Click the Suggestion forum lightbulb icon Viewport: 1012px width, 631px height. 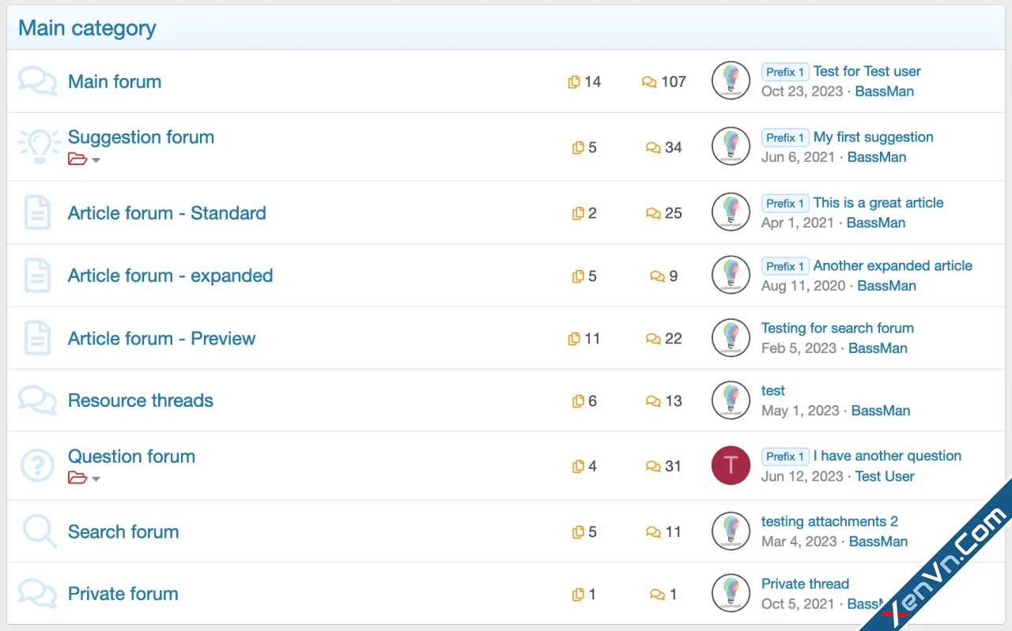tap(39, 145)
